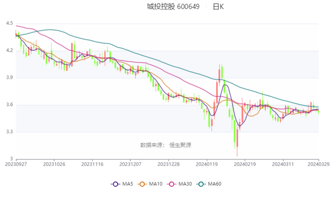Toggle the MA60 teal legend marker
The height and width of the screenshot is (202, 332).
coord(201,184)
